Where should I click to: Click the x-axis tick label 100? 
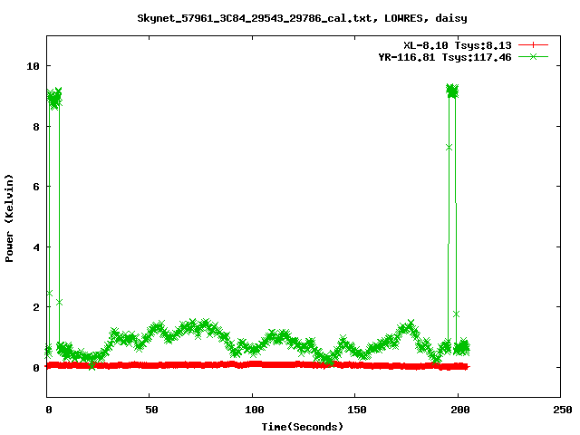(254, 410)
